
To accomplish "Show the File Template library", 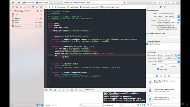I will [157, 76].
